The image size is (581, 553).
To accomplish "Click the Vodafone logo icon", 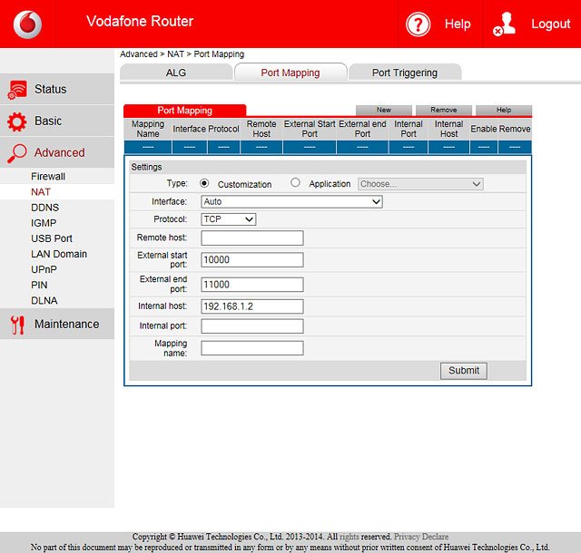I will point(27,24).
